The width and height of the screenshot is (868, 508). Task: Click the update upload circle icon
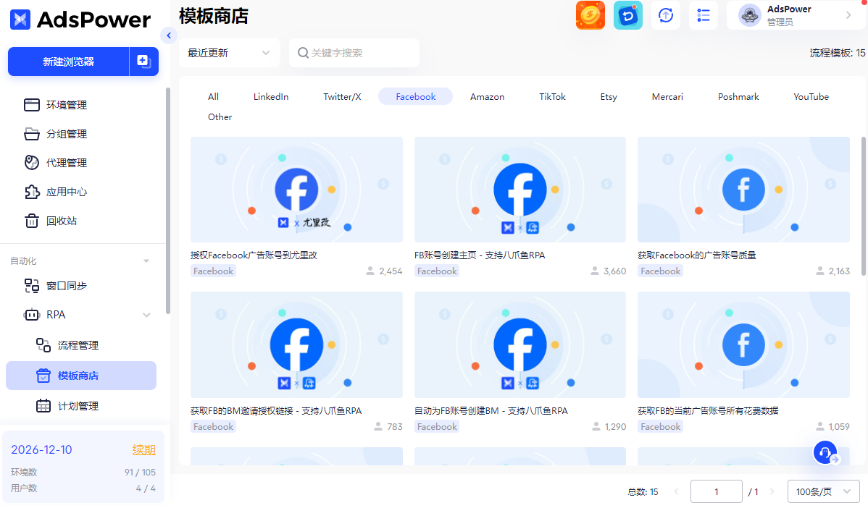point(665,15)
